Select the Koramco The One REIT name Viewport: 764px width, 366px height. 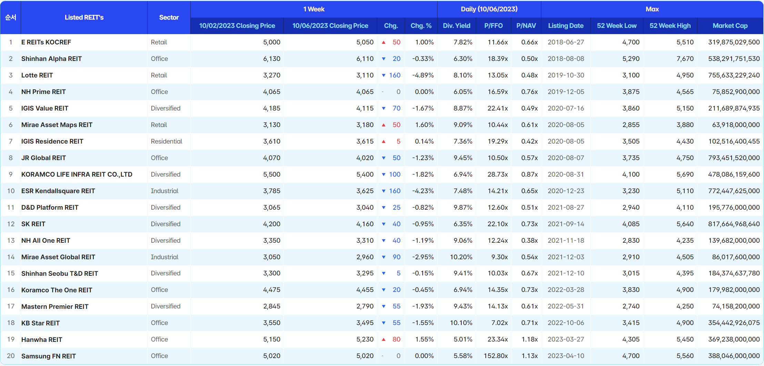click(x=57, y=290)
